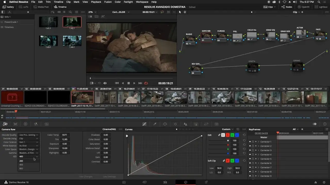Open the Workspace menu

click(142, 2)
